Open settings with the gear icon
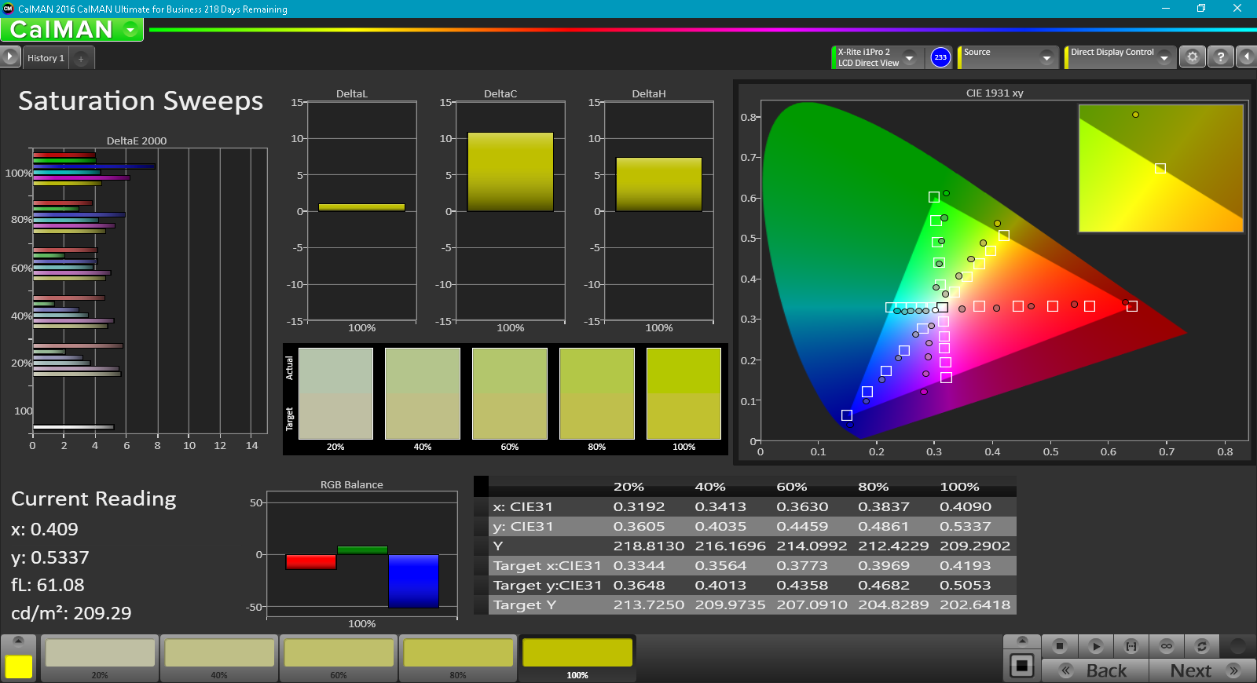The width and height of the screenshot is (1257, 683). coord(1193,57)
